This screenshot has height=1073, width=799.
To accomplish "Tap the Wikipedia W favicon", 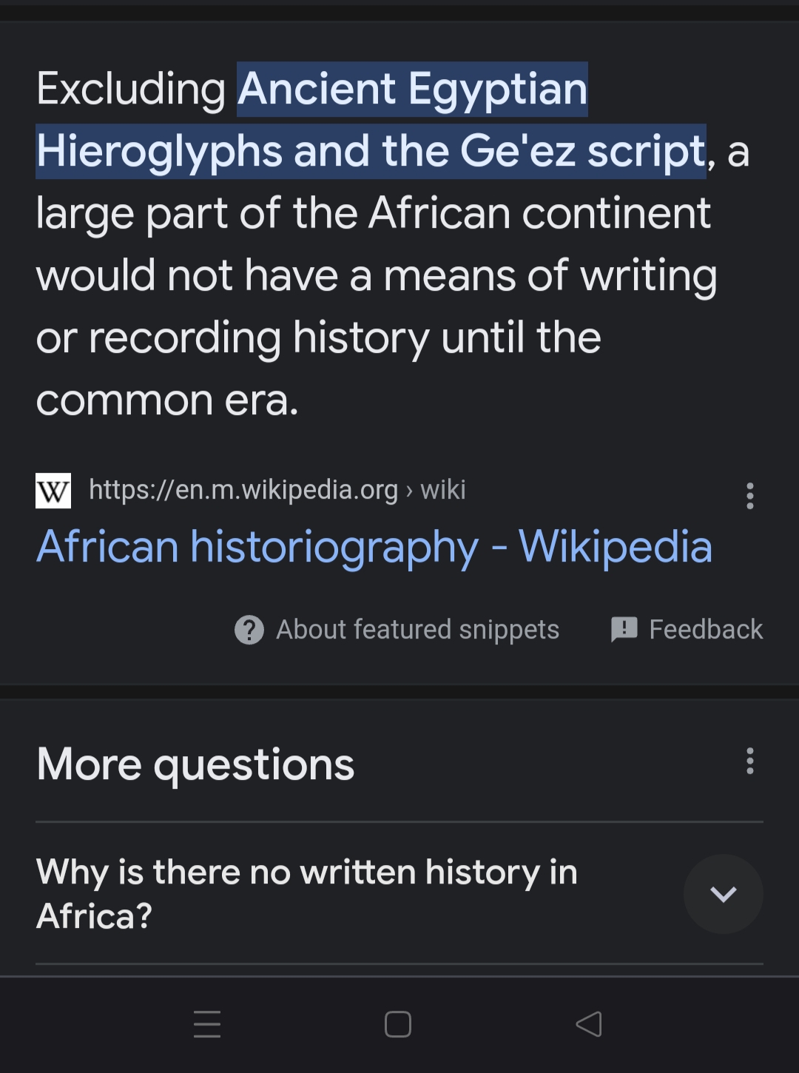I will (53, 491).
